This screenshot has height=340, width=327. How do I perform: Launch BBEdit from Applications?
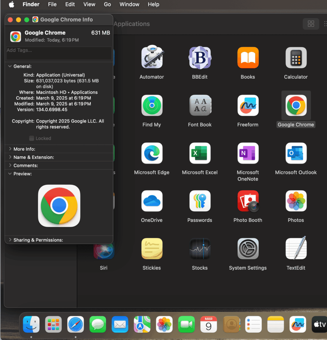tap(200, 57)
